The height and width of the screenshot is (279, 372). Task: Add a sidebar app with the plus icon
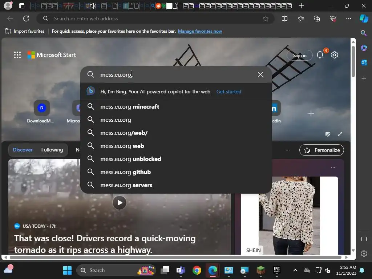[x=364, y=78]
